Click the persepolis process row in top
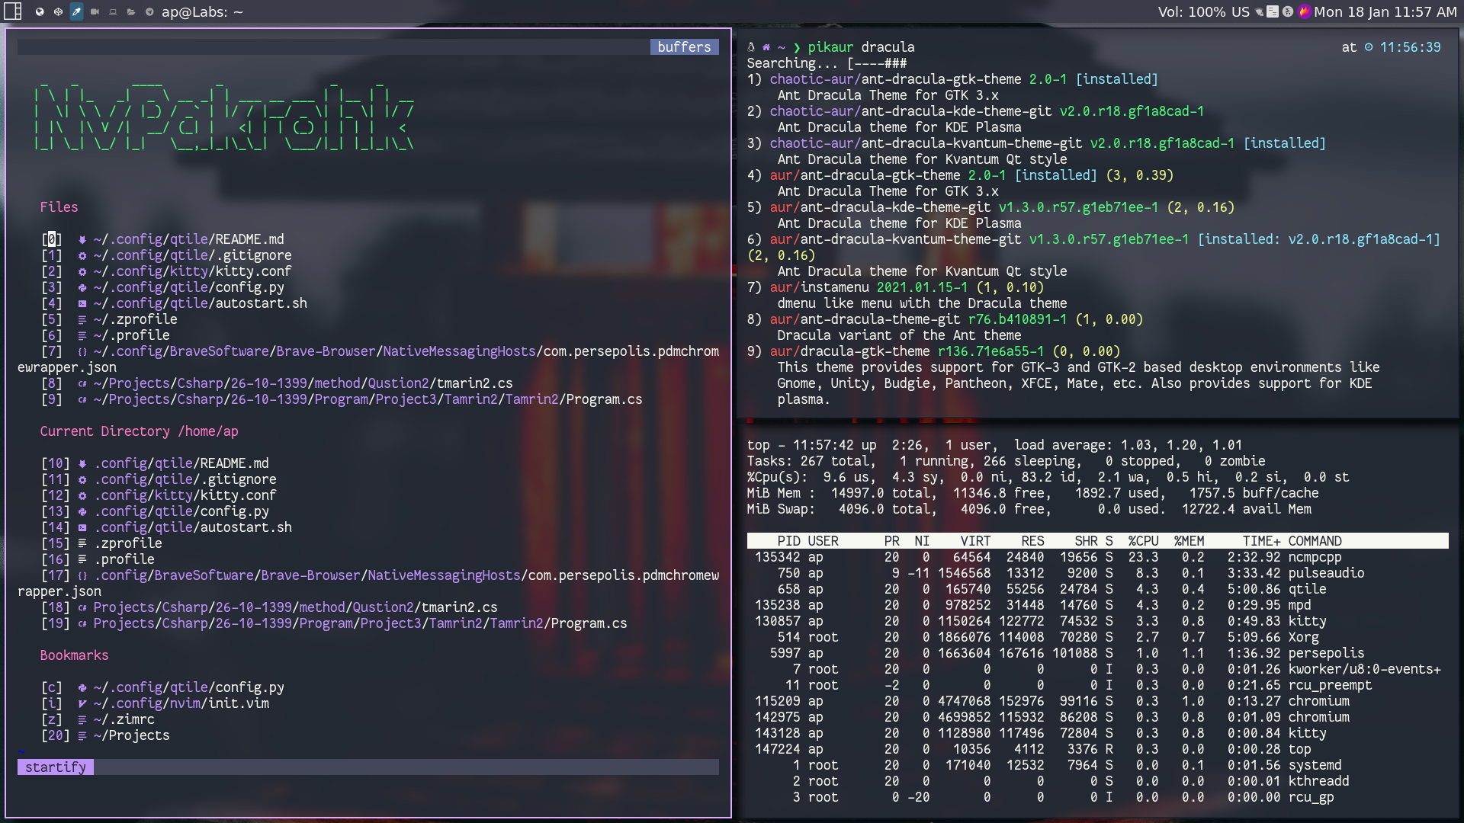Viewport: 1464px width, 823px height. point(1097,653)
